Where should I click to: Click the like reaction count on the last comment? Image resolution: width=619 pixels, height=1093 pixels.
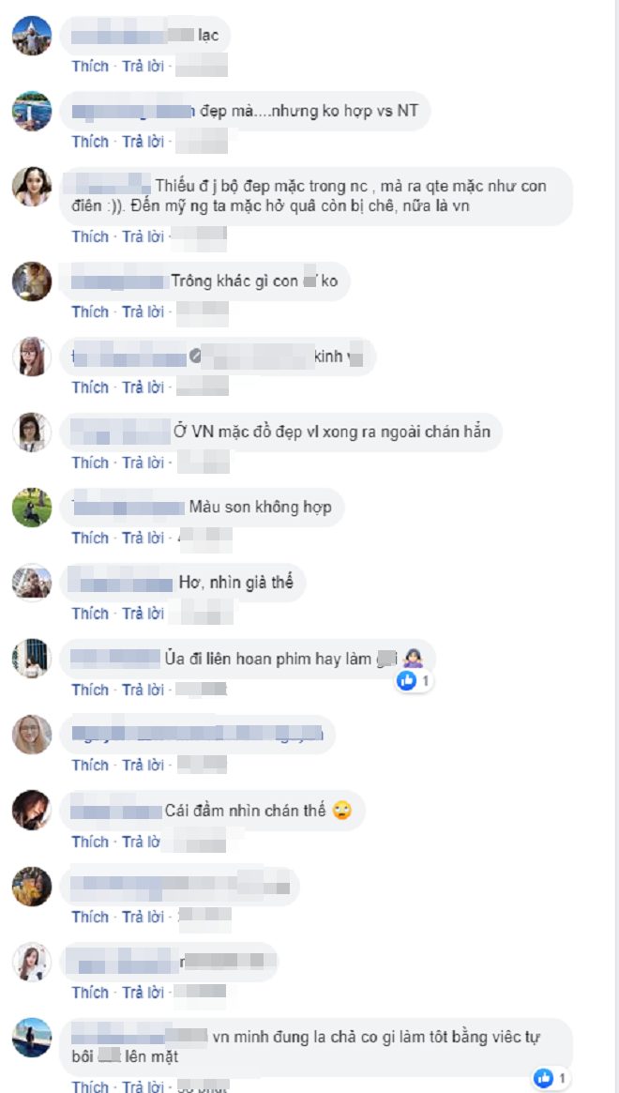(561, 1078)
